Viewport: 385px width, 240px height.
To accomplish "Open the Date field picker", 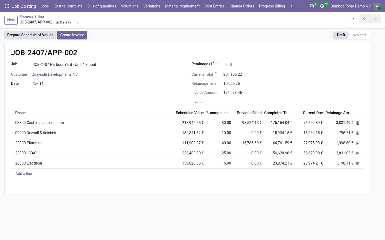I will coord(107,84).
